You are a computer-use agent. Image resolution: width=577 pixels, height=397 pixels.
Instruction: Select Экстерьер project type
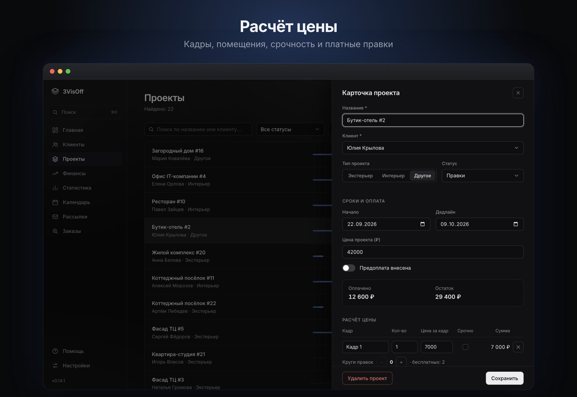(x=360, y=176)
